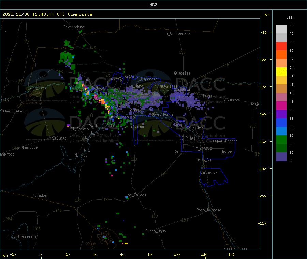The width and height of the screenshot is (307, 259).
Task: Click the Soitue location label
Action: [181, 152]
